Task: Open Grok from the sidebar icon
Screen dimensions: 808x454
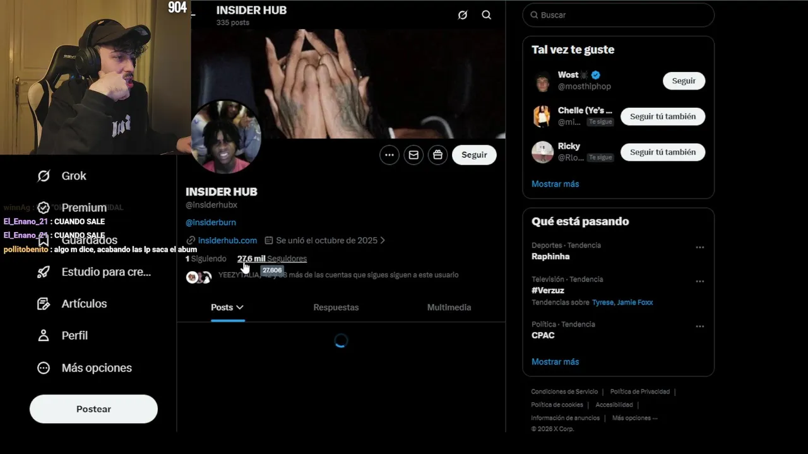Action: pyautogui.click(x=44, y=176)
